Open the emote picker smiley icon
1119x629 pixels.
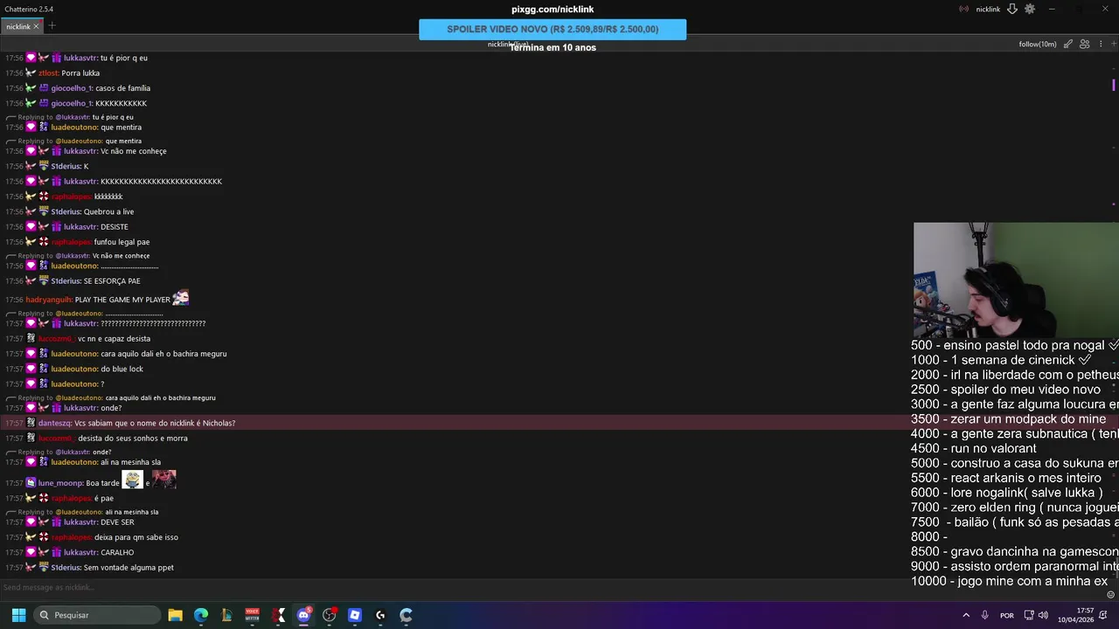[1111, 595]
